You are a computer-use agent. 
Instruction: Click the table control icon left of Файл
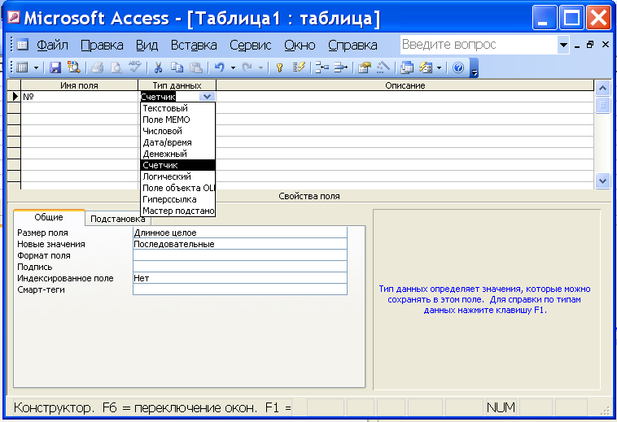click(23, 45)
